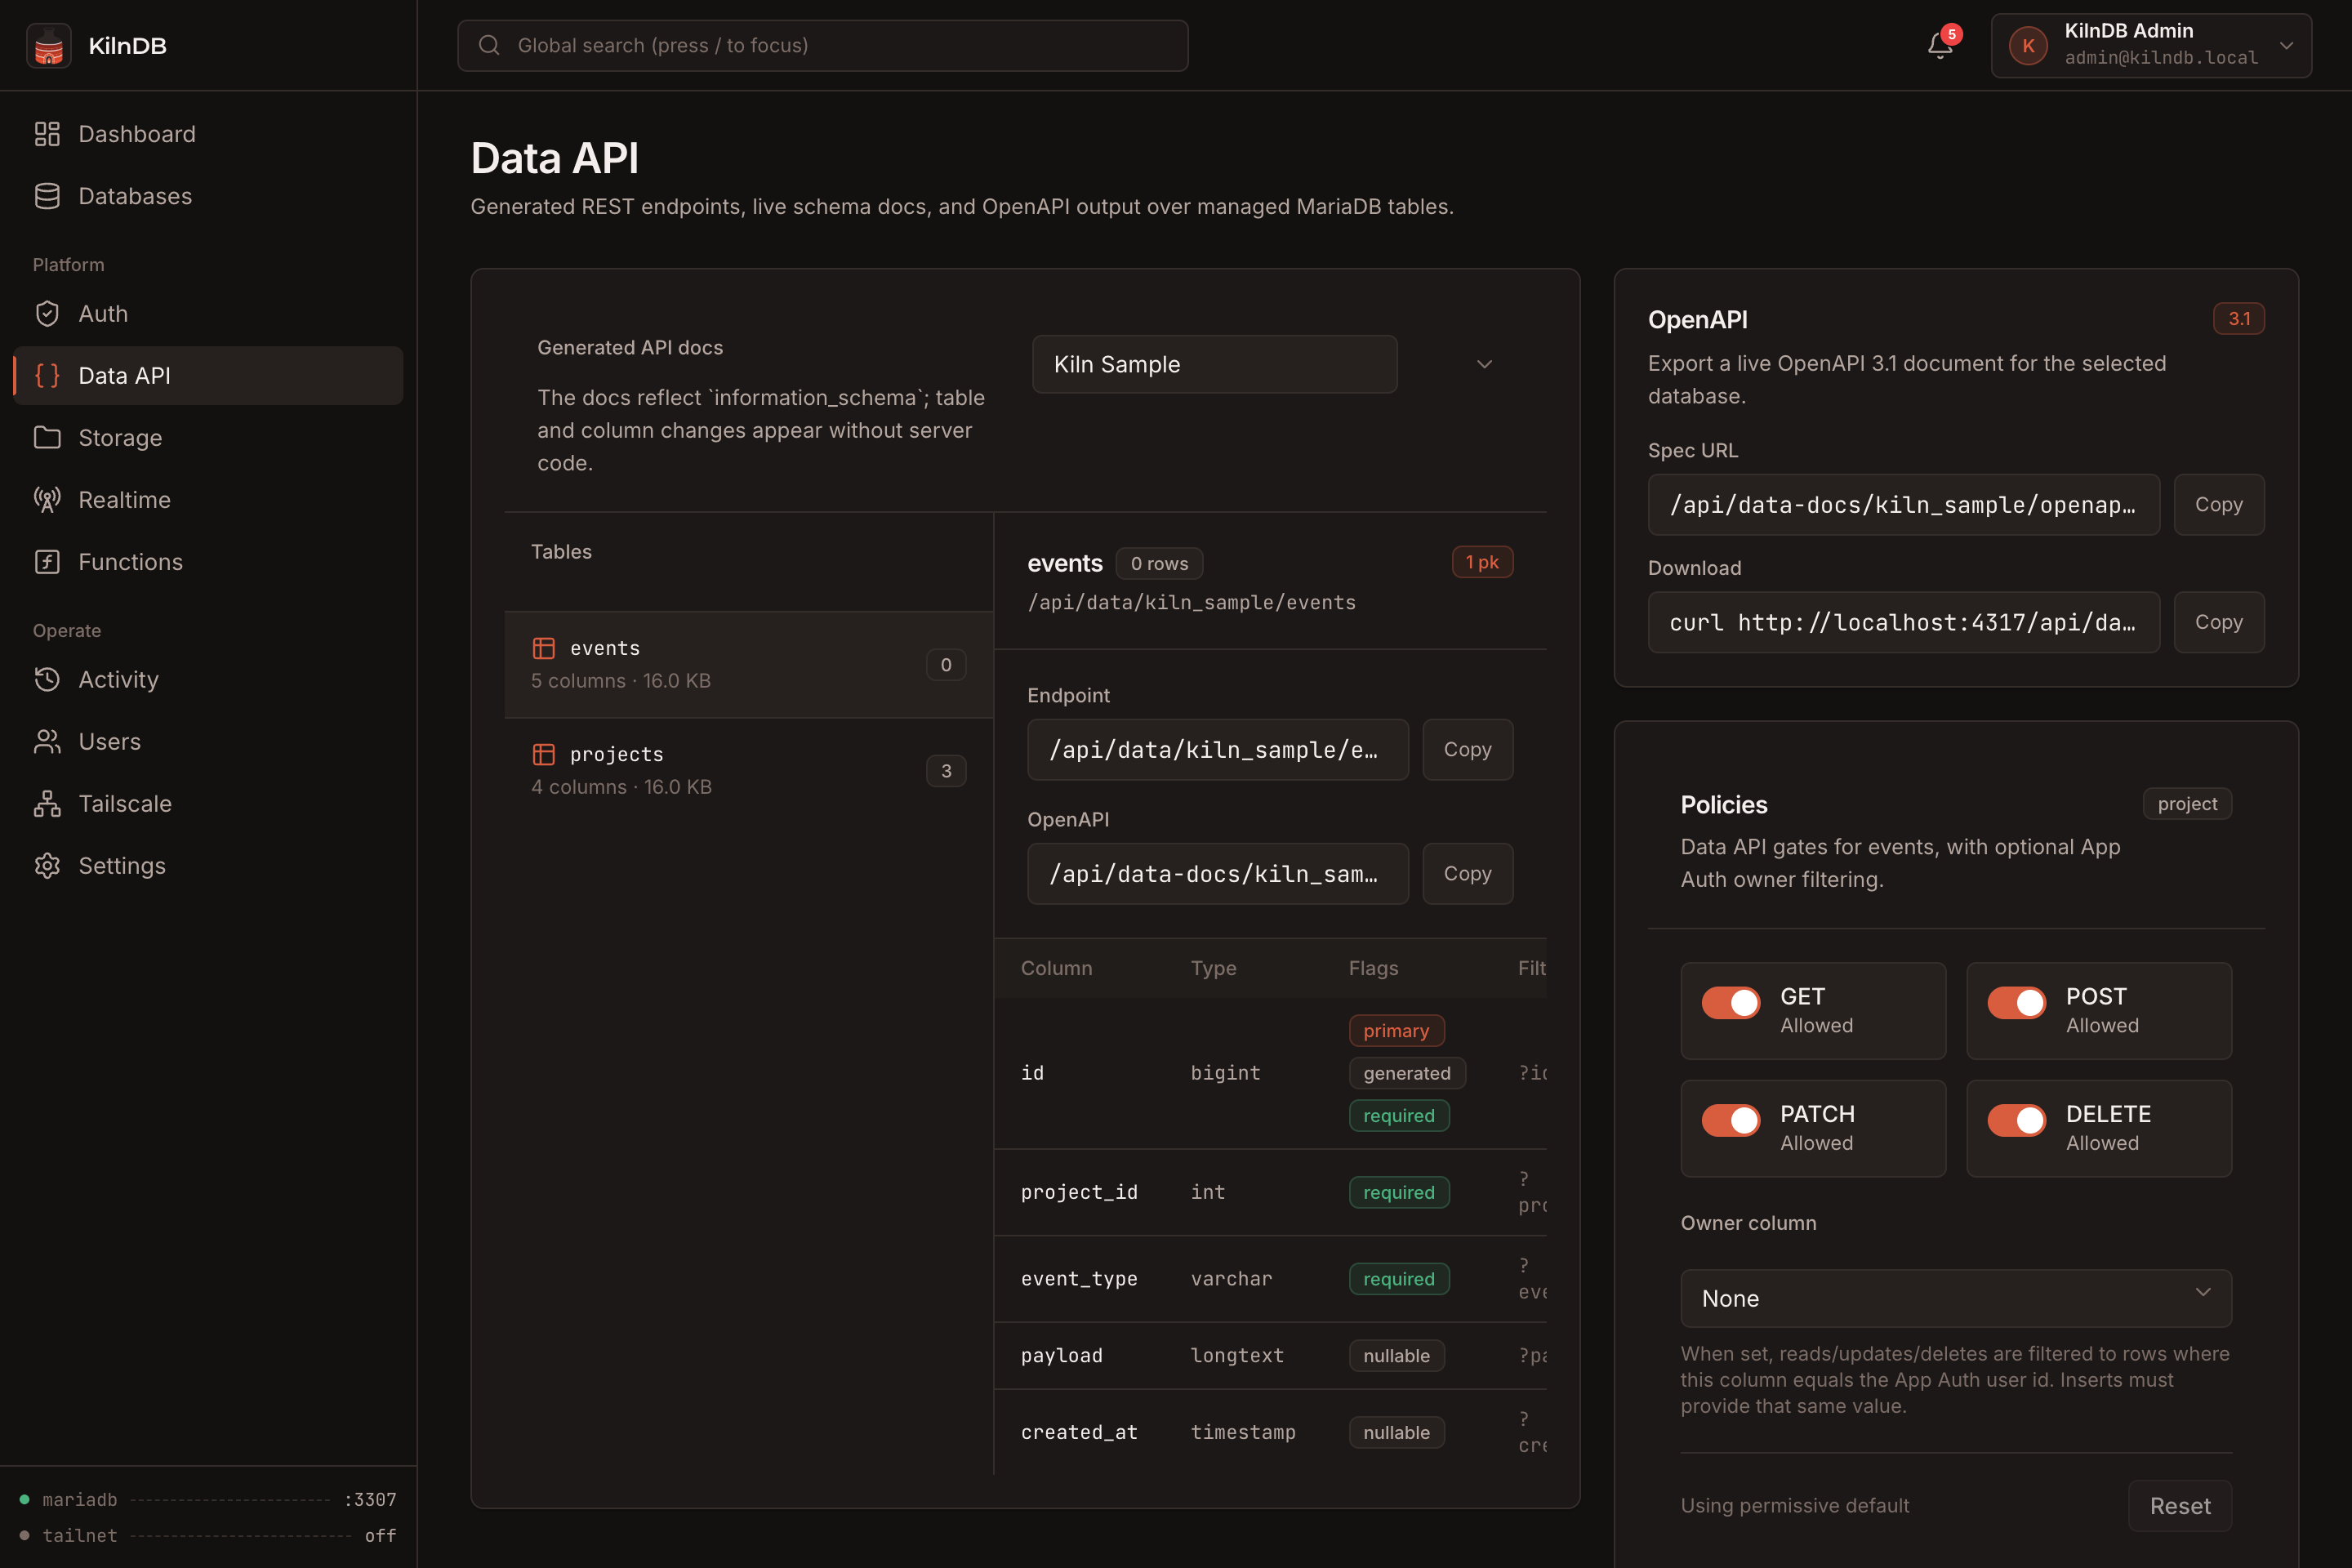Click the /api/data/kiln_sample/events path text
2352x1568 pixels.
[1191, 603]
